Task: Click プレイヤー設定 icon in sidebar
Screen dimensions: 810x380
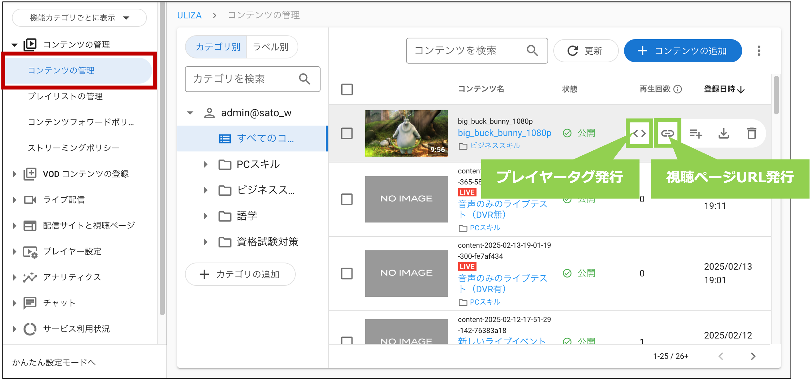Action: click(x=30, y=252)
